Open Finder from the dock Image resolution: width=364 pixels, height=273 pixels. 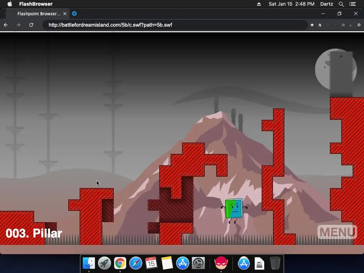pyautogui.click(x=89, y=263)
